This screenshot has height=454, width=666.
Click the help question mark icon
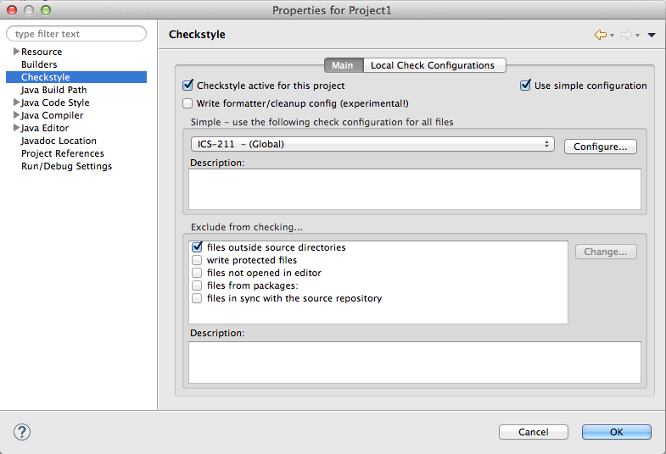coord(22,432)
